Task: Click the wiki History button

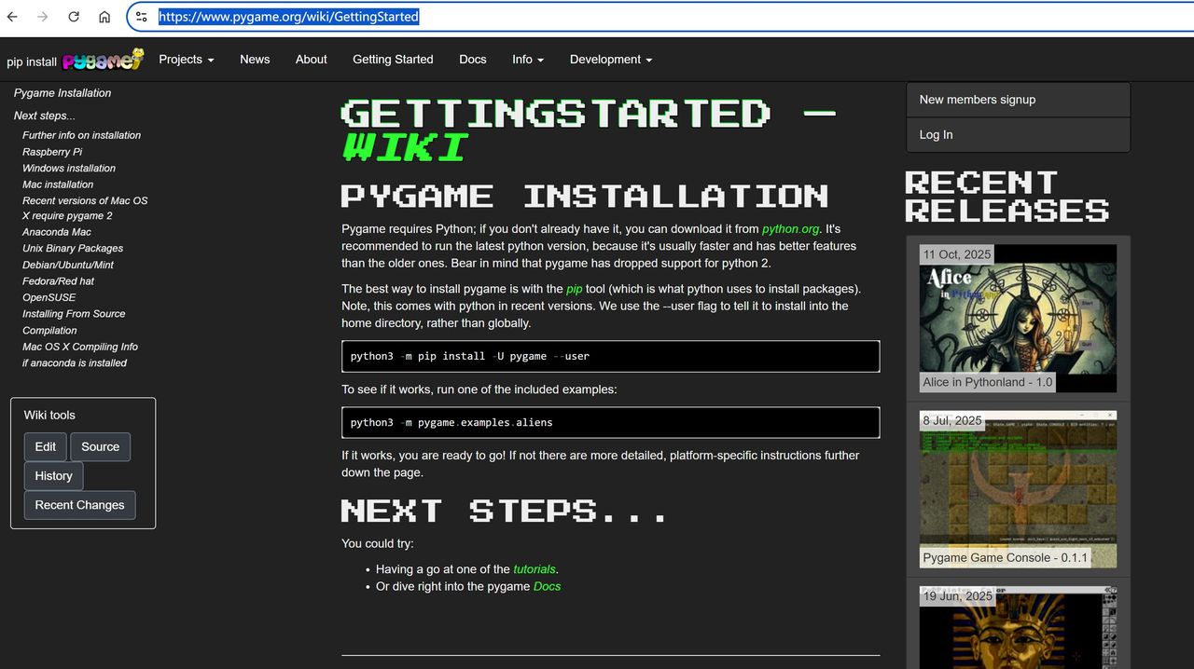Action: pyautogui.click(x=53, y=475)
